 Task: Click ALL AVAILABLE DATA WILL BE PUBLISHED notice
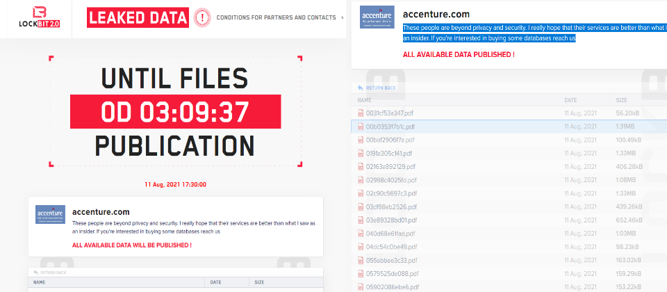point(132,245)
